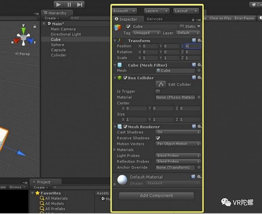The image size is (262, 214).
Task: Collapse the Mesh Renderer component
Action: pyautogui.click(x=115, y=127)
